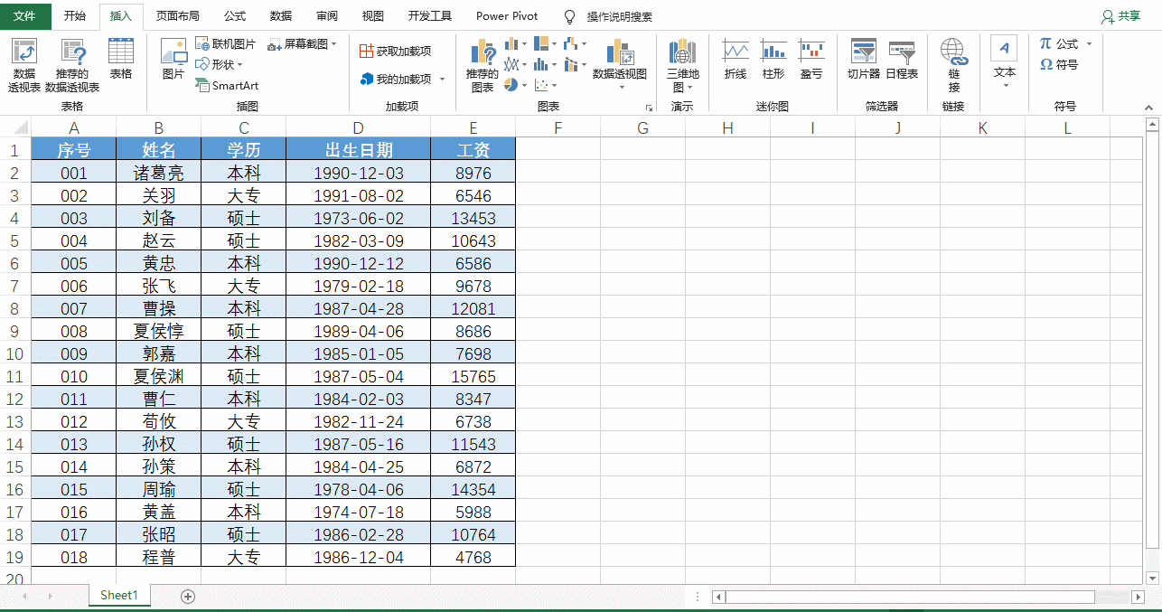Image resolution: width=1162 pixels, height=612 pixels.
Task: Open the File (文件) tab
Action: point(25,16)
